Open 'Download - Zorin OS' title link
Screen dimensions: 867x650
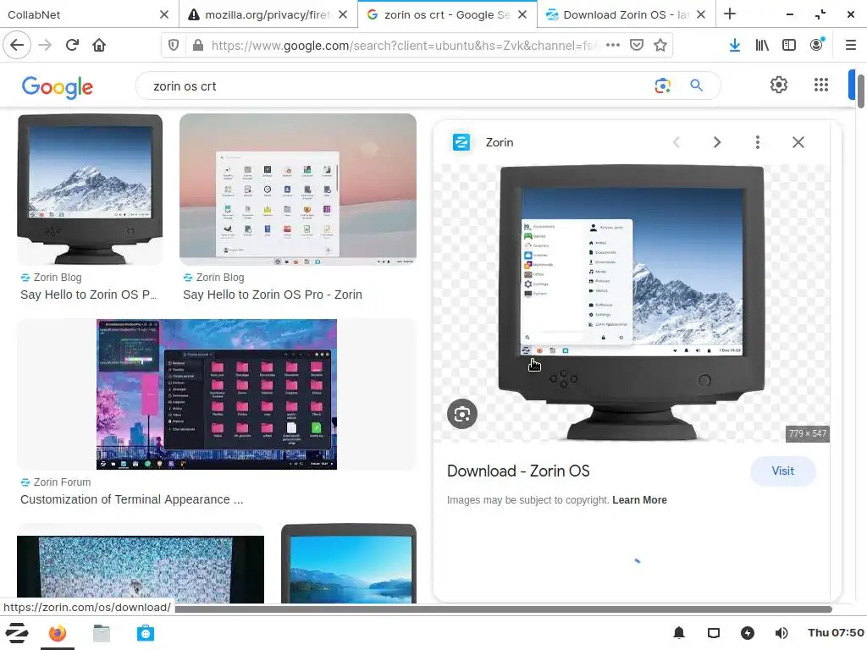[518, 471]
